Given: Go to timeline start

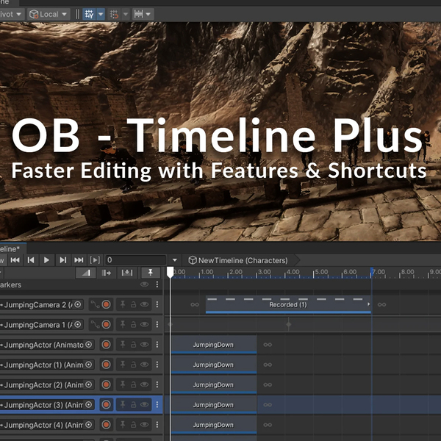Looking at the screenshot, I should click(15, 260).
